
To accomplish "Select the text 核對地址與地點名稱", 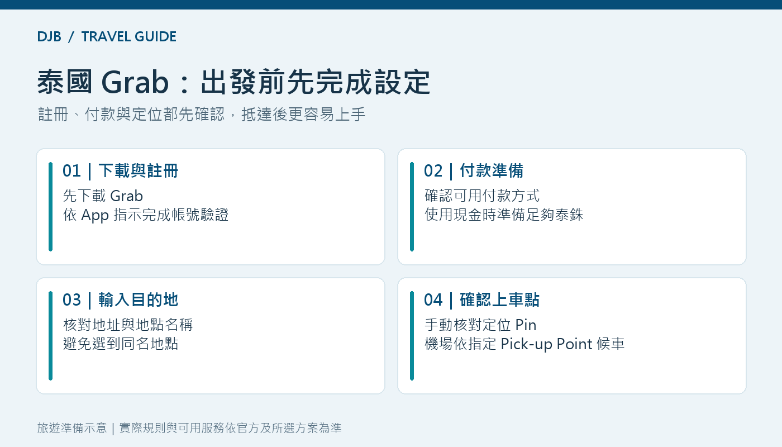I will 128,325.
